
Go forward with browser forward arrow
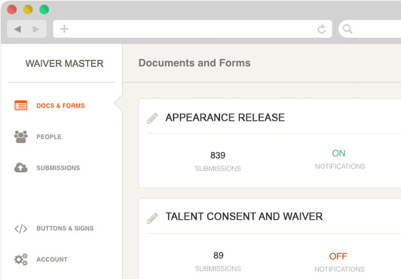point(36,29)
